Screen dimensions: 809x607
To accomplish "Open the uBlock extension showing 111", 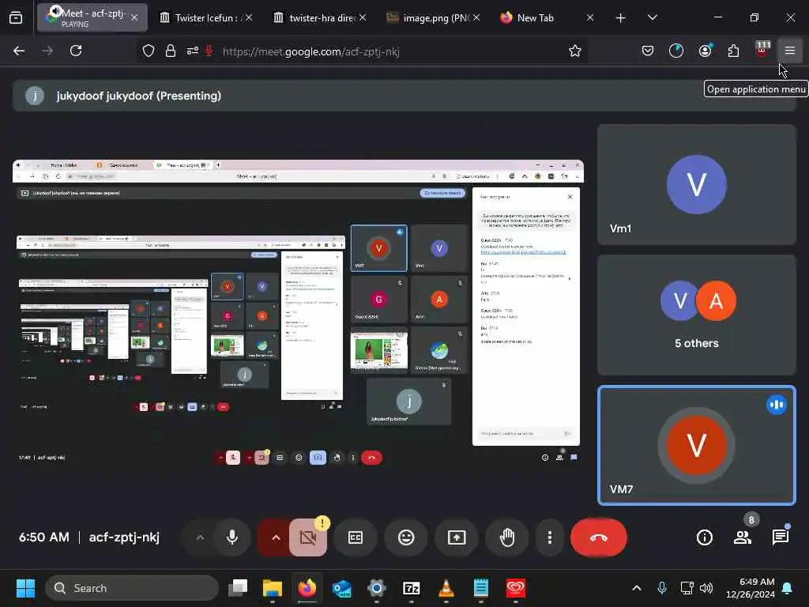I will (x=762, y=50).
